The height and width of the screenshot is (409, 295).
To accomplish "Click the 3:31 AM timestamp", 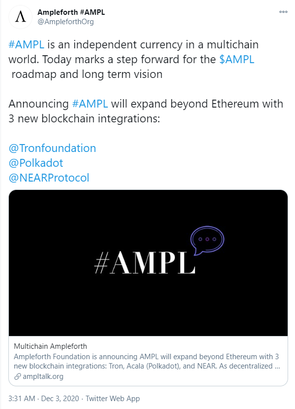I will (22, 399).
